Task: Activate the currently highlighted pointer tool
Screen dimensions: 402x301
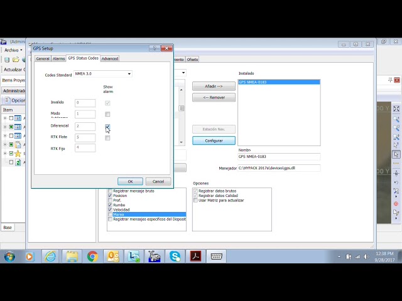Action: [396, 154]
